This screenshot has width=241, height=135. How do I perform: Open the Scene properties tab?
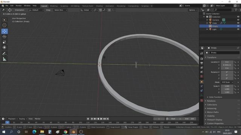[x=202, y=72]
